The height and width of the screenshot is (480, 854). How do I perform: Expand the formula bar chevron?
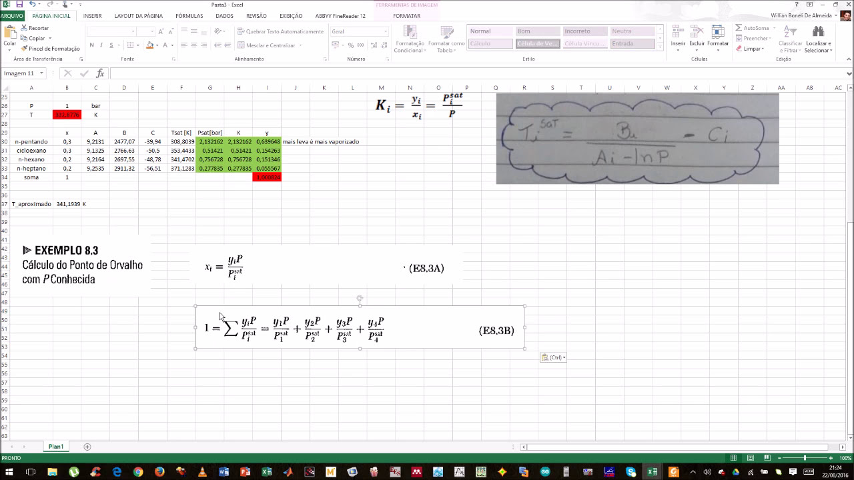(849, 73)
